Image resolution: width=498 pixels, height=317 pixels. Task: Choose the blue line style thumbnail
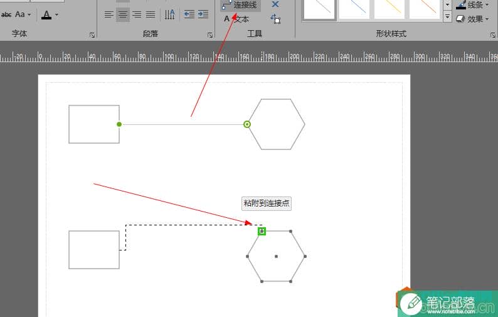(x=354, y=9)
